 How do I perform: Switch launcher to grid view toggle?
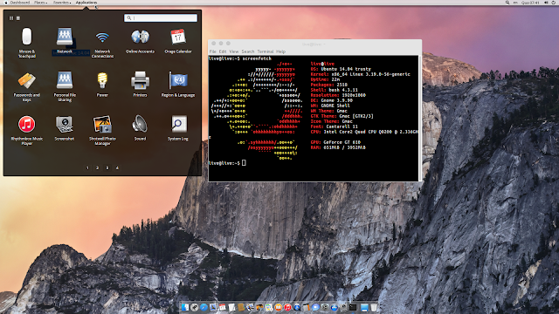(x=11, y=17)
